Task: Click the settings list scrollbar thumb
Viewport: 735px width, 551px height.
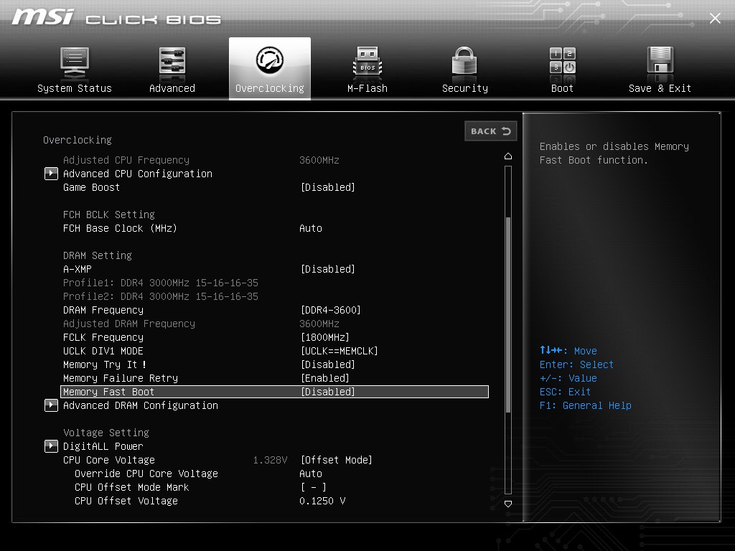Action: pyautogui.click(x=508, y=314)
